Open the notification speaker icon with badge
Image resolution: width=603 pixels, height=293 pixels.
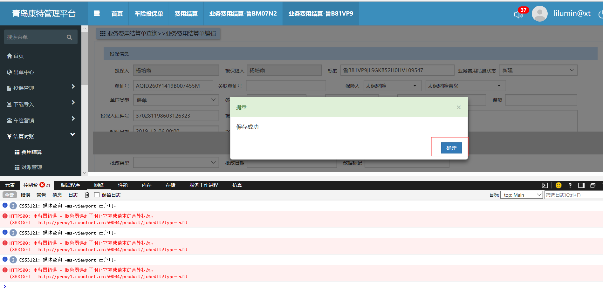point(519,14)
